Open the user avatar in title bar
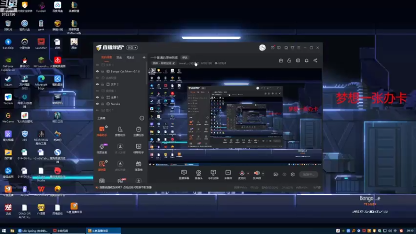Viewport: 416px width, 234px height. coord(262,47)
